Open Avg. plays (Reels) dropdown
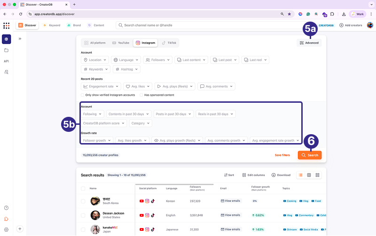376x236 pixels. point(175,86)
